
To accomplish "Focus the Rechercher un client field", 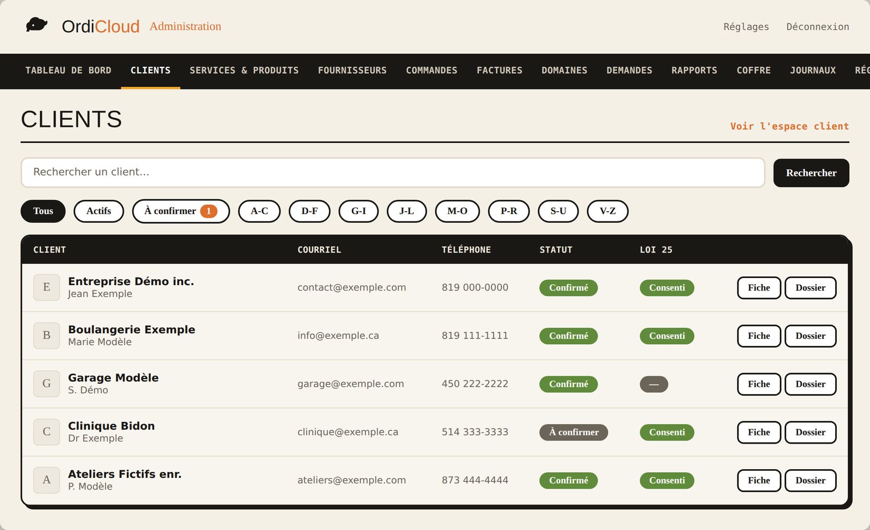I will [393, 173].
